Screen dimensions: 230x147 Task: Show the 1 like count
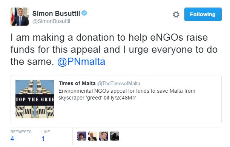(43, 139)
